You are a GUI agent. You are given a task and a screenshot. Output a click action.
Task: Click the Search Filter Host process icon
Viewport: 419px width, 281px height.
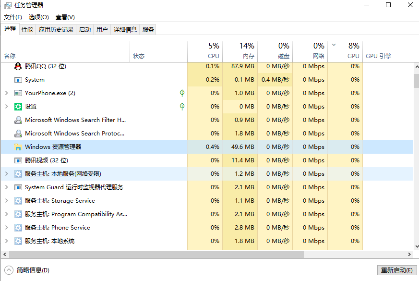tap(18, 120)
